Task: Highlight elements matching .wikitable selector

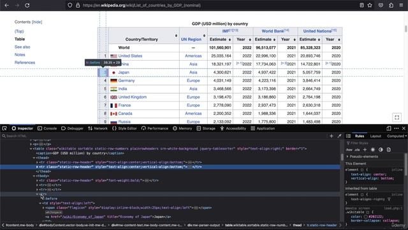Action: click(368, 212)
